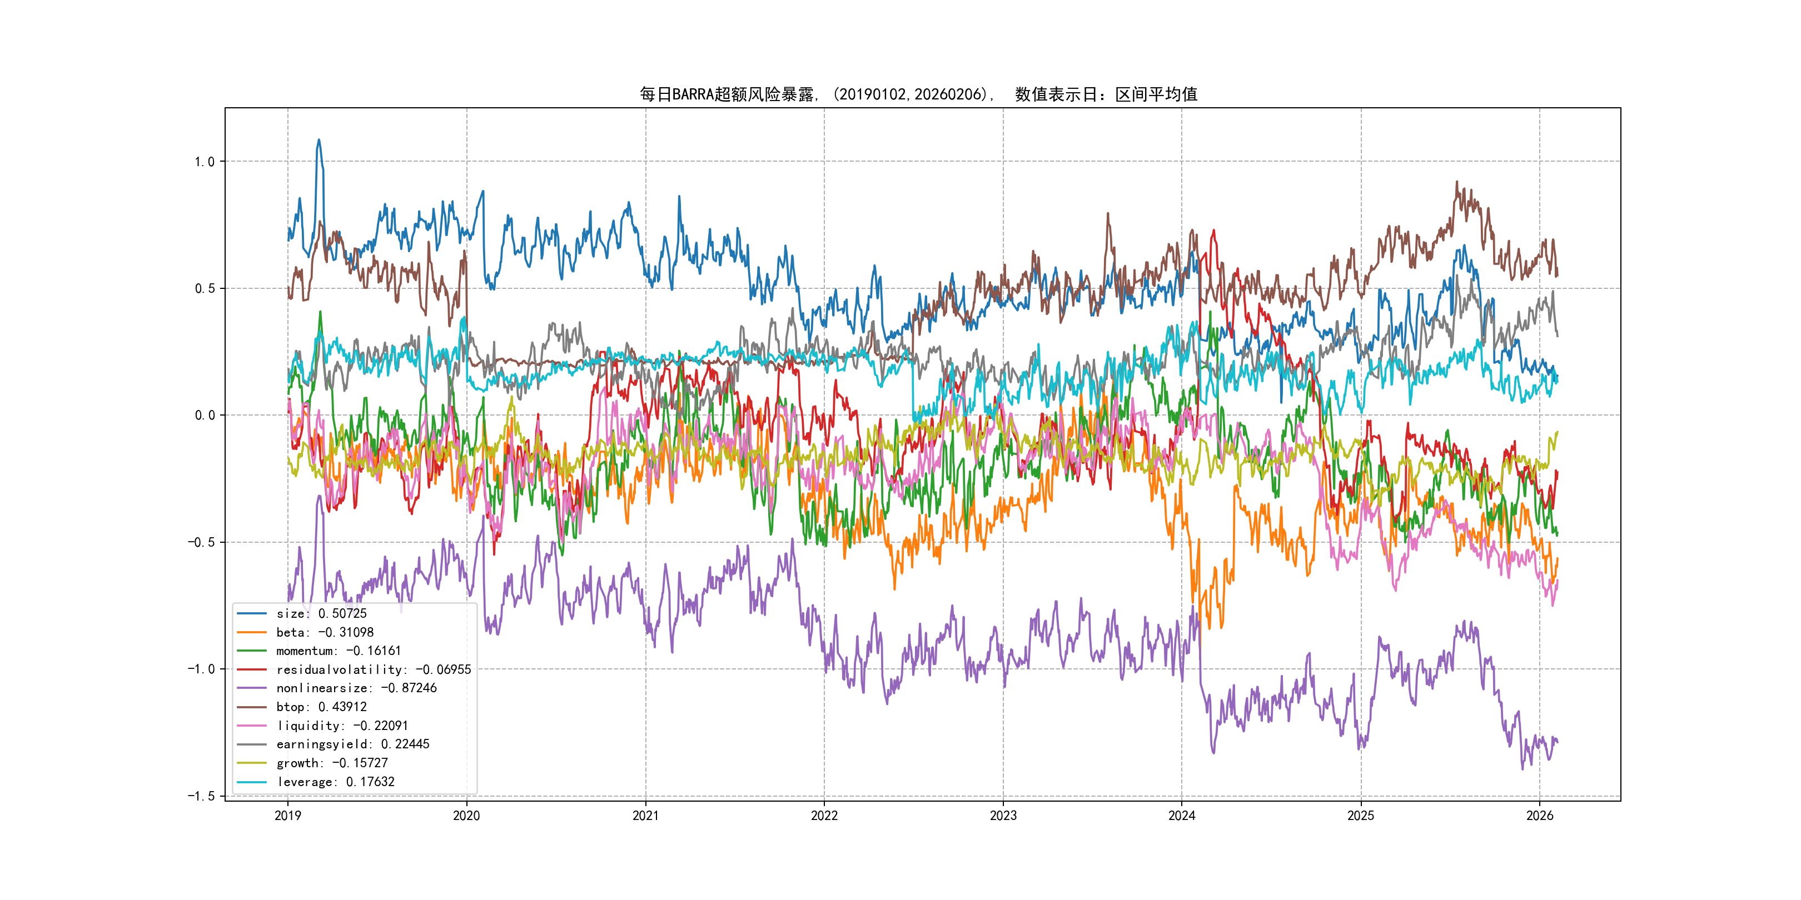Screen dimensions: 1801x900
Task: Click the 1.0 y-axis tick label
Action: pos(204,162)
